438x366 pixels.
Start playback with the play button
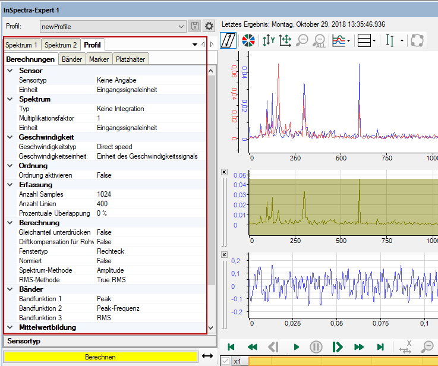tap(297, 347)
